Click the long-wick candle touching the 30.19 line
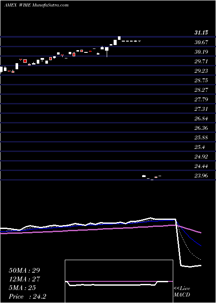 click(x=107, y=52)
